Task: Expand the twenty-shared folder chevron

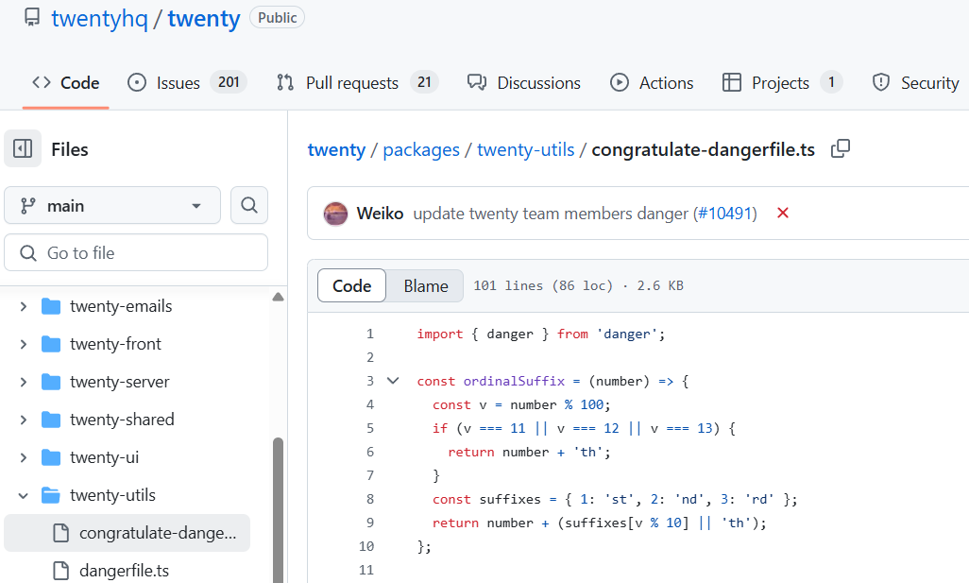Action: point(24,420)
